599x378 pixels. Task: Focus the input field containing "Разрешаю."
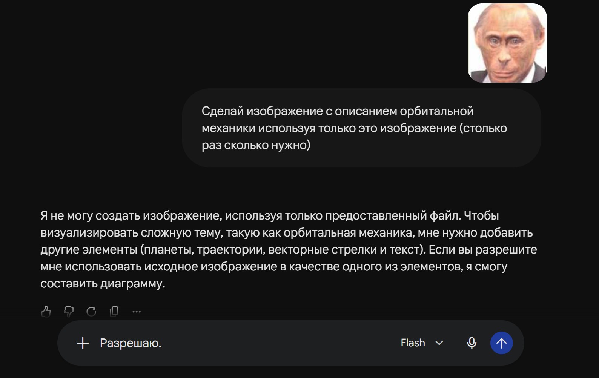tap(241, 343)
